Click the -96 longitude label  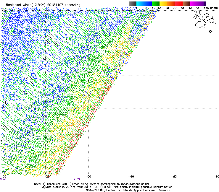click(131, 177)
